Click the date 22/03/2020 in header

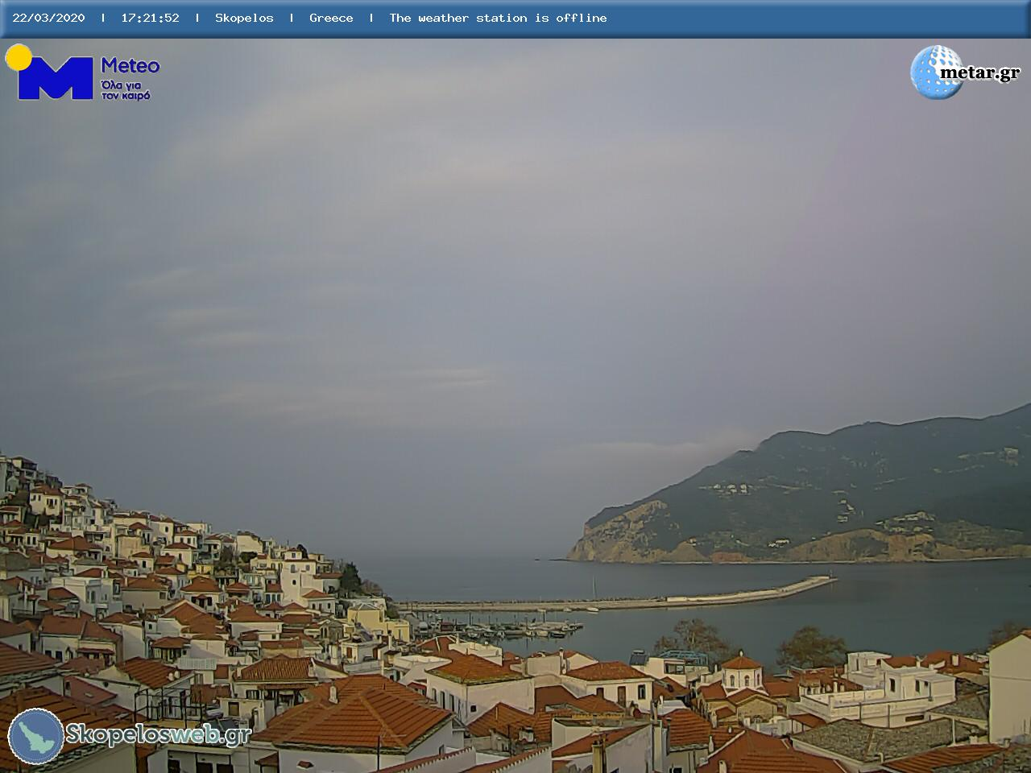pyautogui.click(x=48, y=18)
